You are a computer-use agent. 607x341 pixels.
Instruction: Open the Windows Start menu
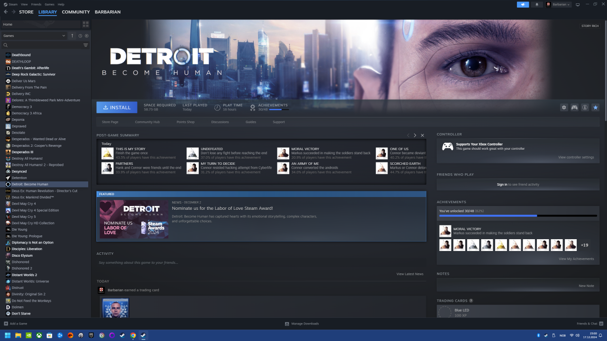(x=8, y=335)
